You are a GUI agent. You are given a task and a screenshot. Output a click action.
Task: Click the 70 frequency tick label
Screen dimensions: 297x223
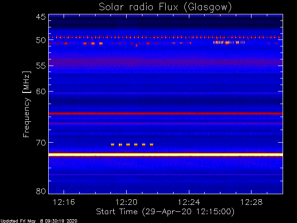coord(41,143)
